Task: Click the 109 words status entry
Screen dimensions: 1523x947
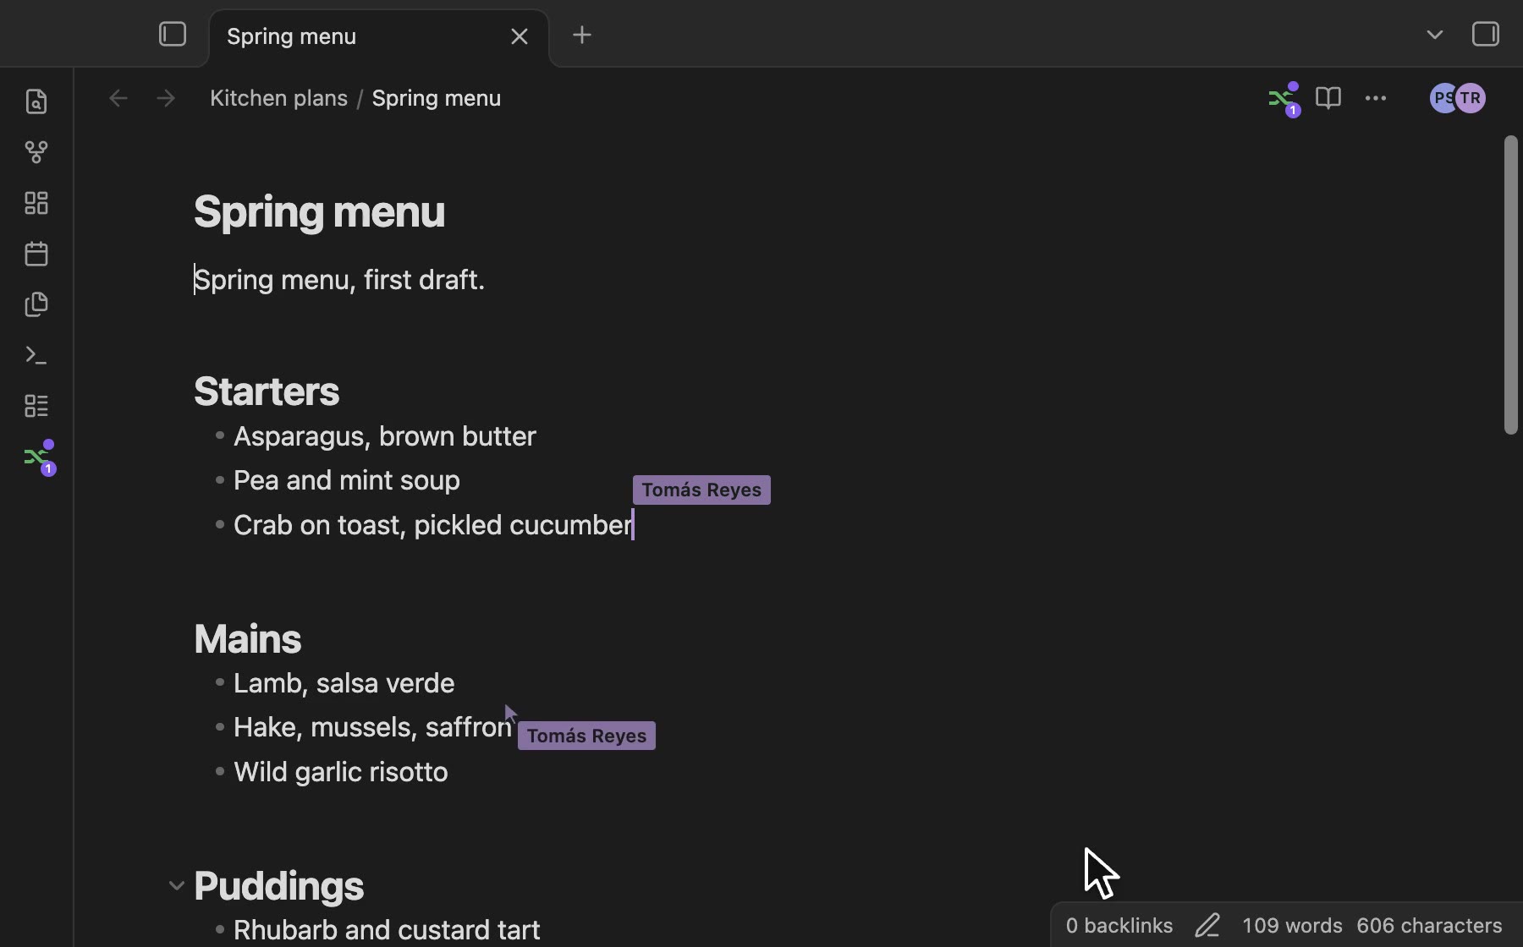Action: 1292,925
